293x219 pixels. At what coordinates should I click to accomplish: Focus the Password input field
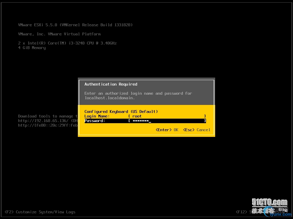(x=167, y=121)
